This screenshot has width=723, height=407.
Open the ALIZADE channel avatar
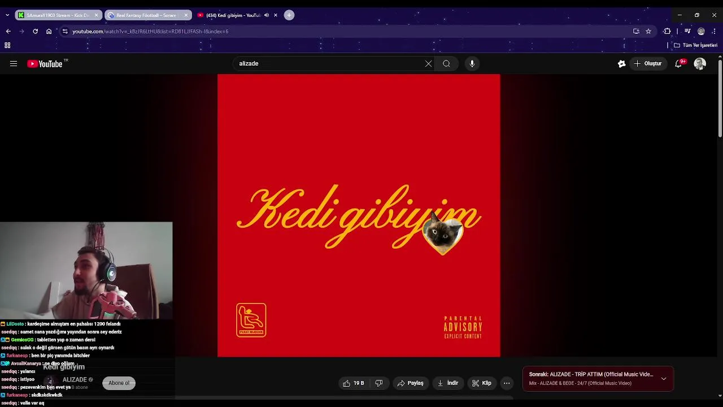click(x=50, y=382)
